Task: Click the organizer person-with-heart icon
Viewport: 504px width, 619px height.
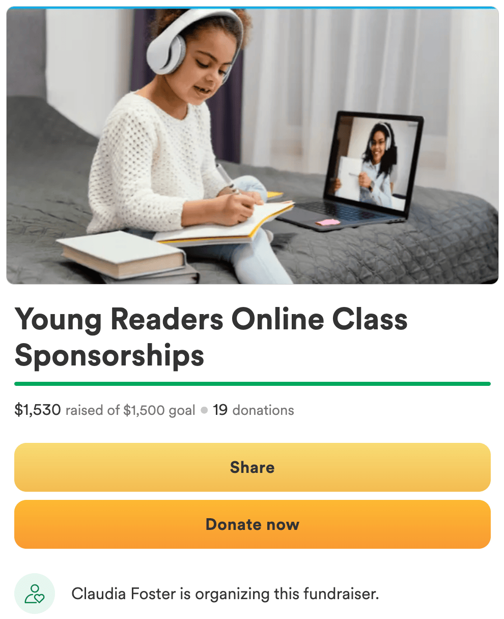Action: pos(35,594)
